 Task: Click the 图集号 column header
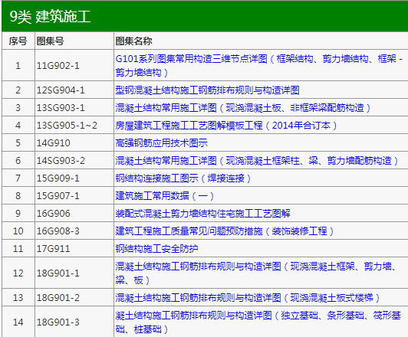pyautogui.click(x=50, y=41)
